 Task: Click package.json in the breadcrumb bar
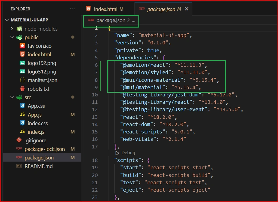click(111, 20)
